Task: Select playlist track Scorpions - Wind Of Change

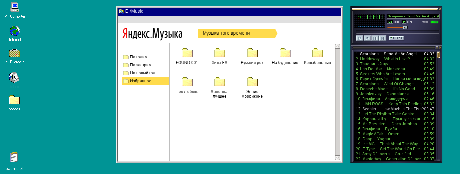Action: coord(395,84)
